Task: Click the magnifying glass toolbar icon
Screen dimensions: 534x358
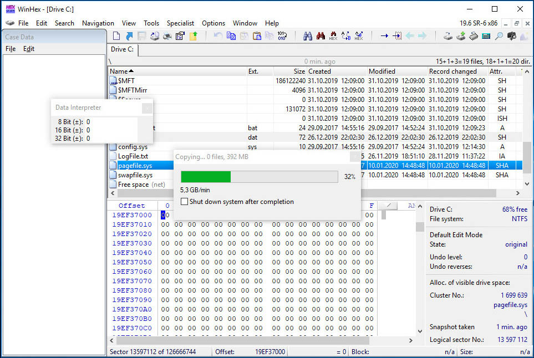Action: (x=499, y=35)
